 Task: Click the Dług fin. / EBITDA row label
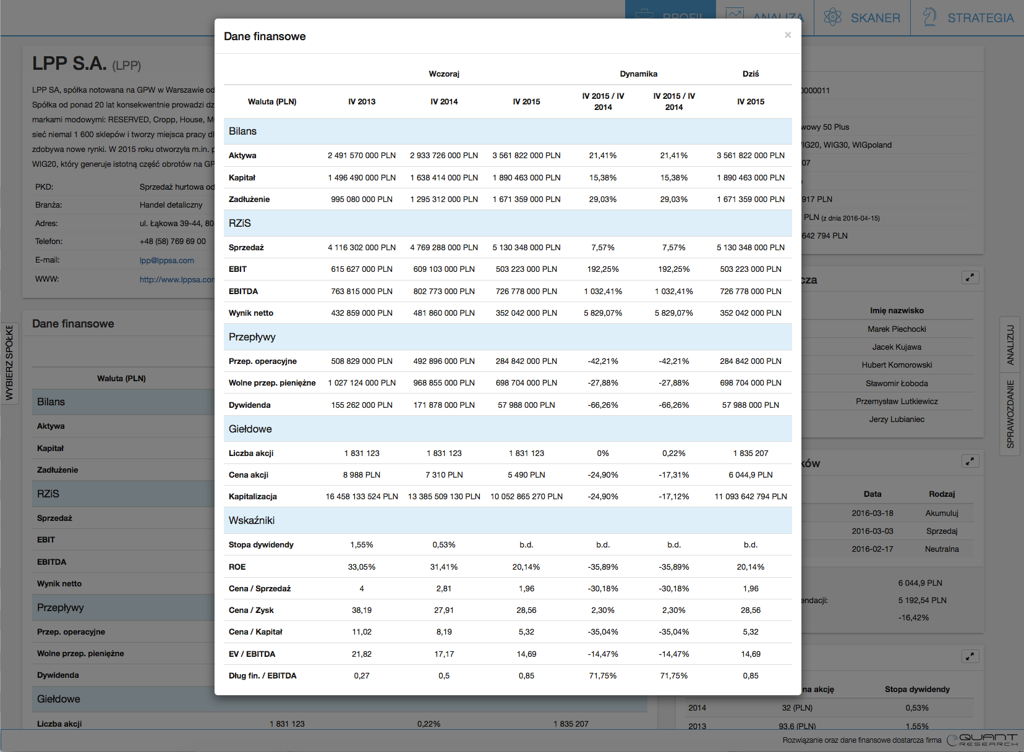(263, 675)
